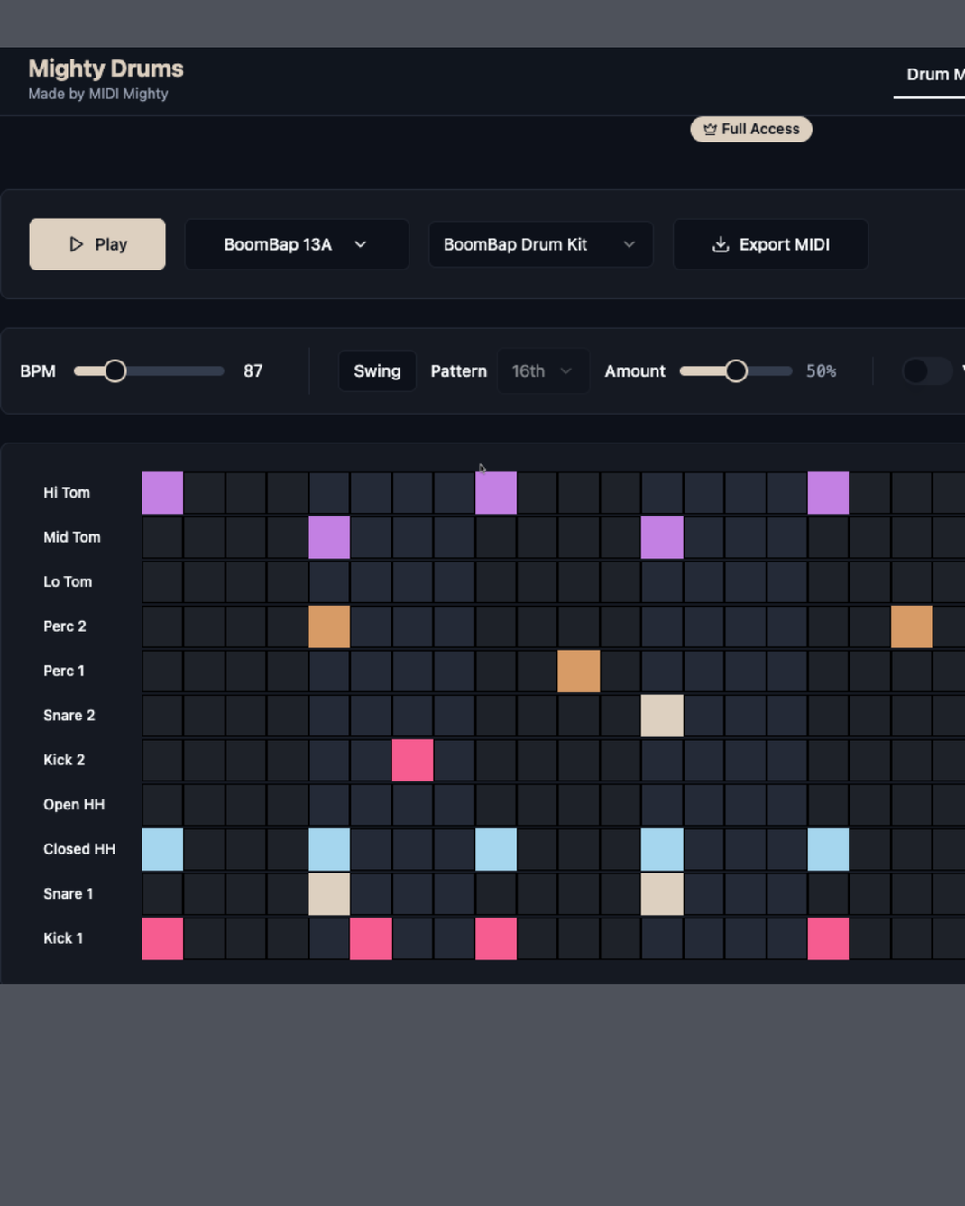
Task: Enable the first Lo Tom step
Action: click(x=162, y=582)
